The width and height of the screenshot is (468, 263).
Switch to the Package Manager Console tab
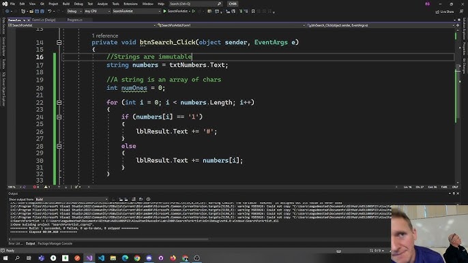pos(55,243)
